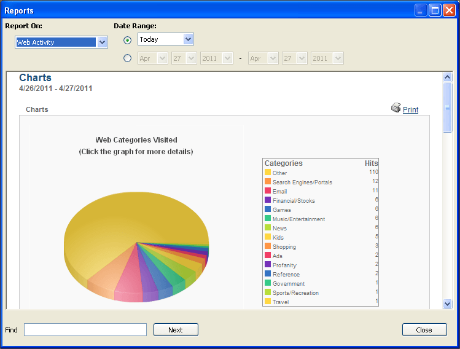Click the Ads legend label
460x349 pixels.
(x=278, y=256)
